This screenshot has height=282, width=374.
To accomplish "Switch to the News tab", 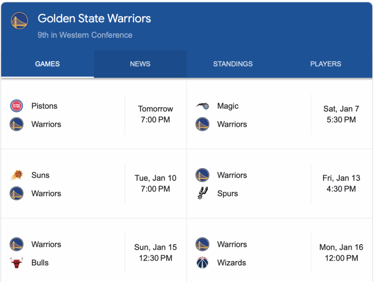I will click(140, 64).
